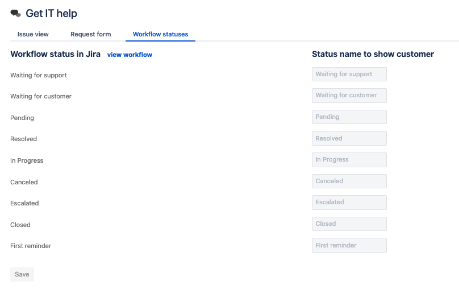This screenshot has width=459, height=297.
Task: Click the Canceled customer status input
Action: coord(349,181)
